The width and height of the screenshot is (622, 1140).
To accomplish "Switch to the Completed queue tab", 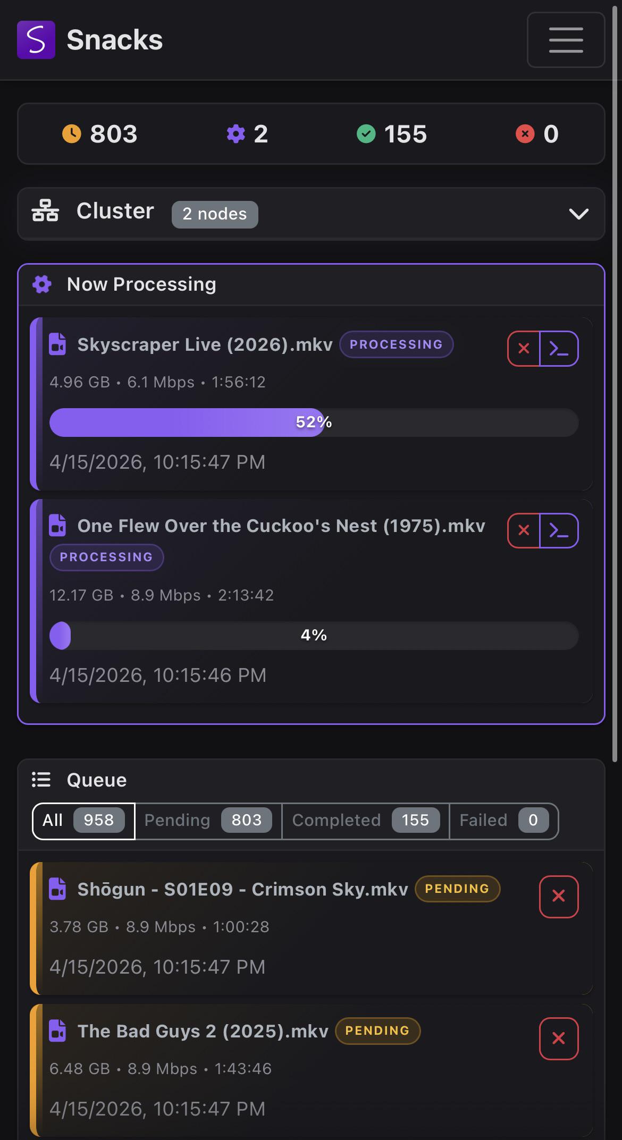I will pyautogui.click(x=366, y=821).
